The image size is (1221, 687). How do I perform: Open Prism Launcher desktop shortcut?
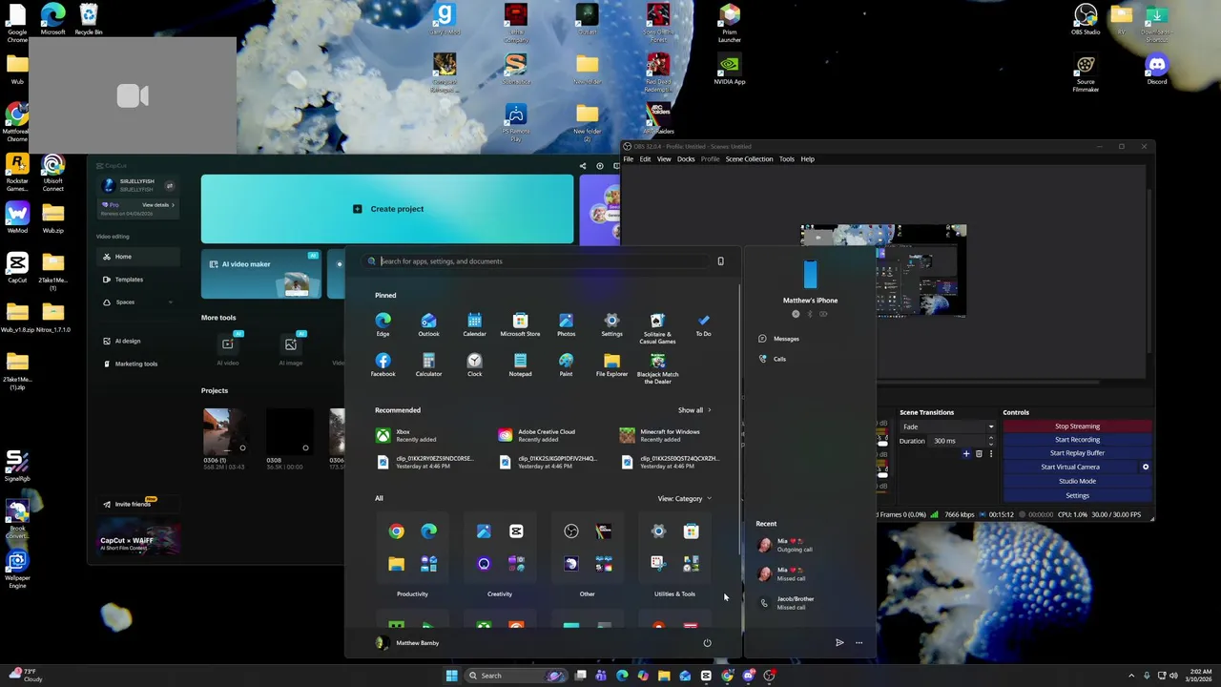[x=730, y=23]
